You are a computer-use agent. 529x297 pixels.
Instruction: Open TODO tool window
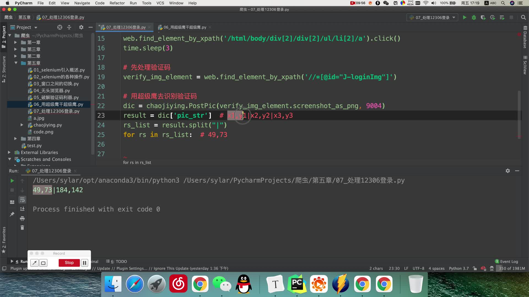(x=117, y=262)
